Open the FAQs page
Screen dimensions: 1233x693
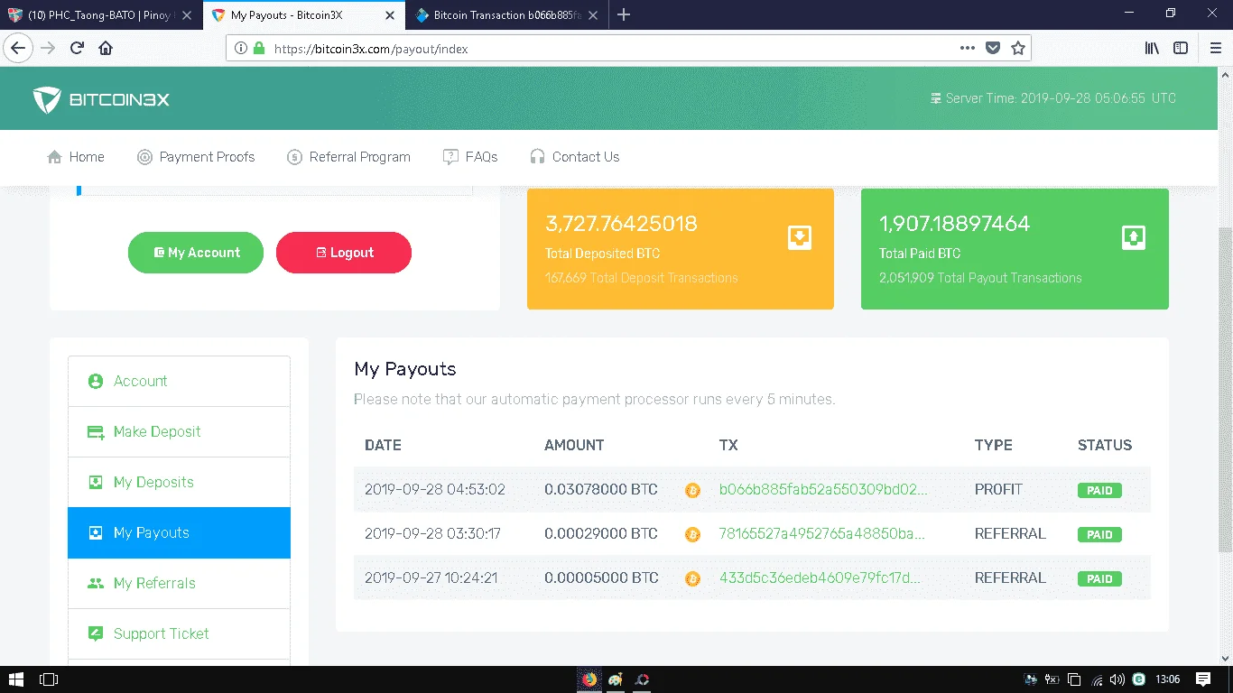[x=470, y=157]
